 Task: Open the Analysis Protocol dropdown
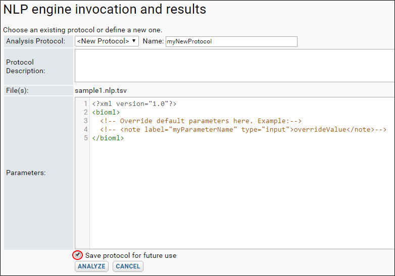coord(107,41)
